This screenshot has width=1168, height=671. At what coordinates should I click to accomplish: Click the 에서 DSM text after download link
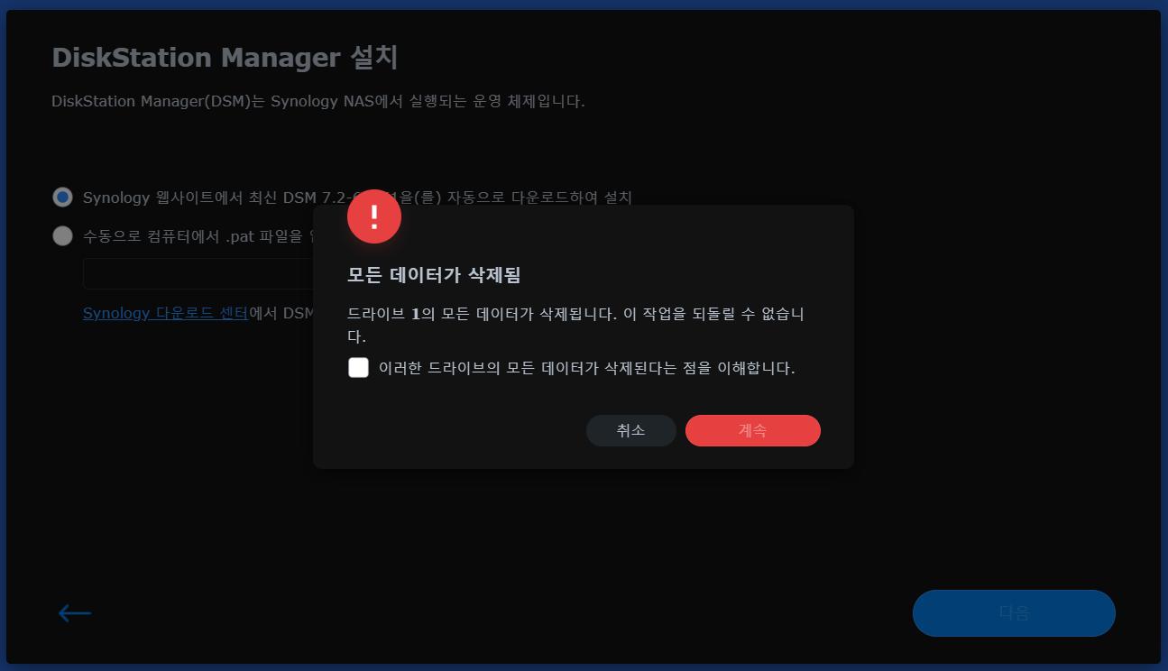pyautogui.click(x=281, y=313)
